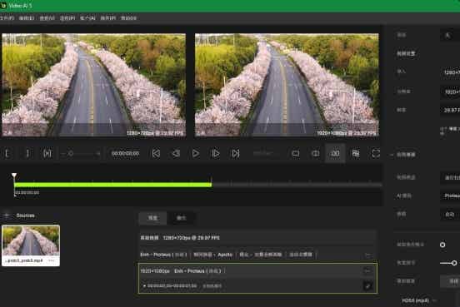Open the first item in the menu bar
This screenshot has height=307, width=460.
pos(7,18)
